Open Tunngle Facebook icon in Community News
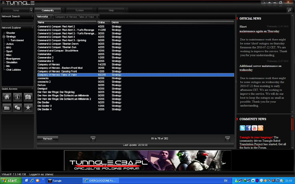 [248, 128]
